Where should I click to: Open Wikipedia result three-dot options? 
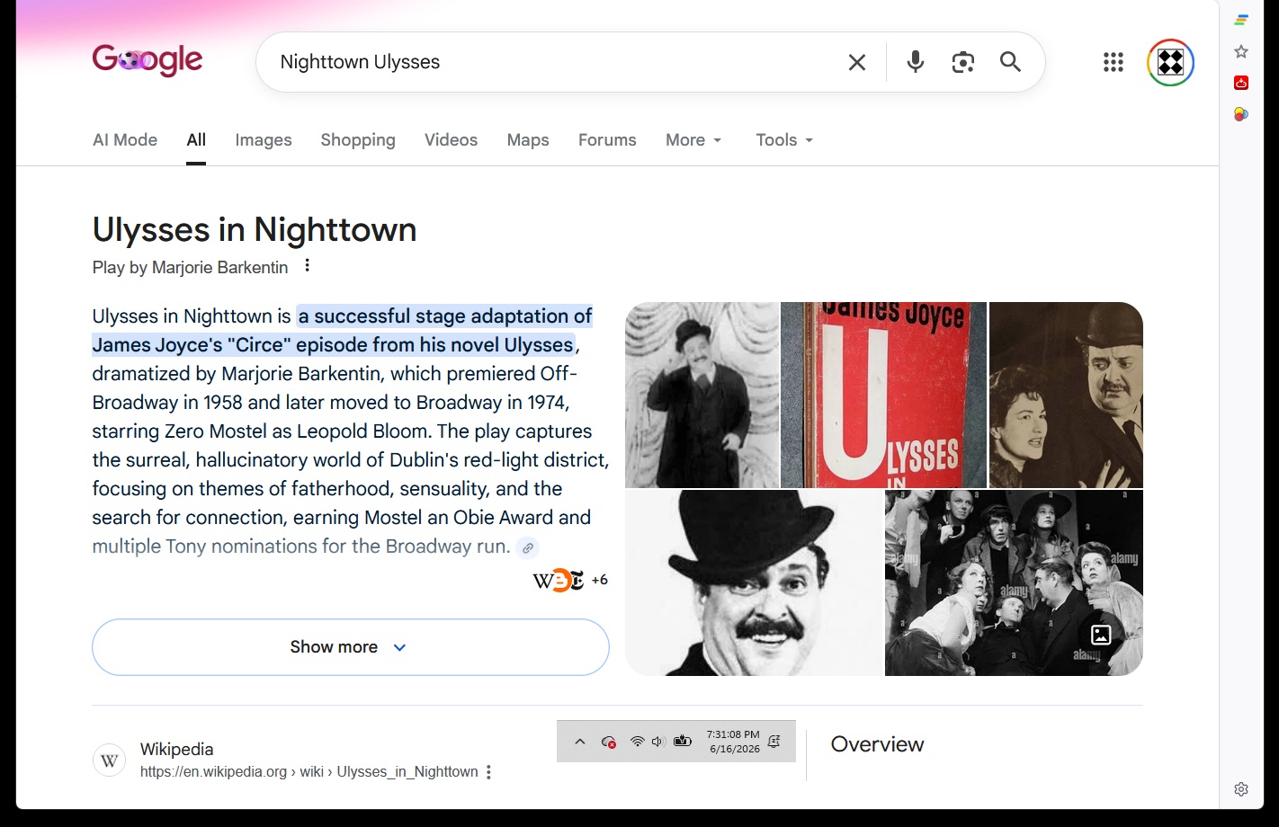tap(488, 772)
